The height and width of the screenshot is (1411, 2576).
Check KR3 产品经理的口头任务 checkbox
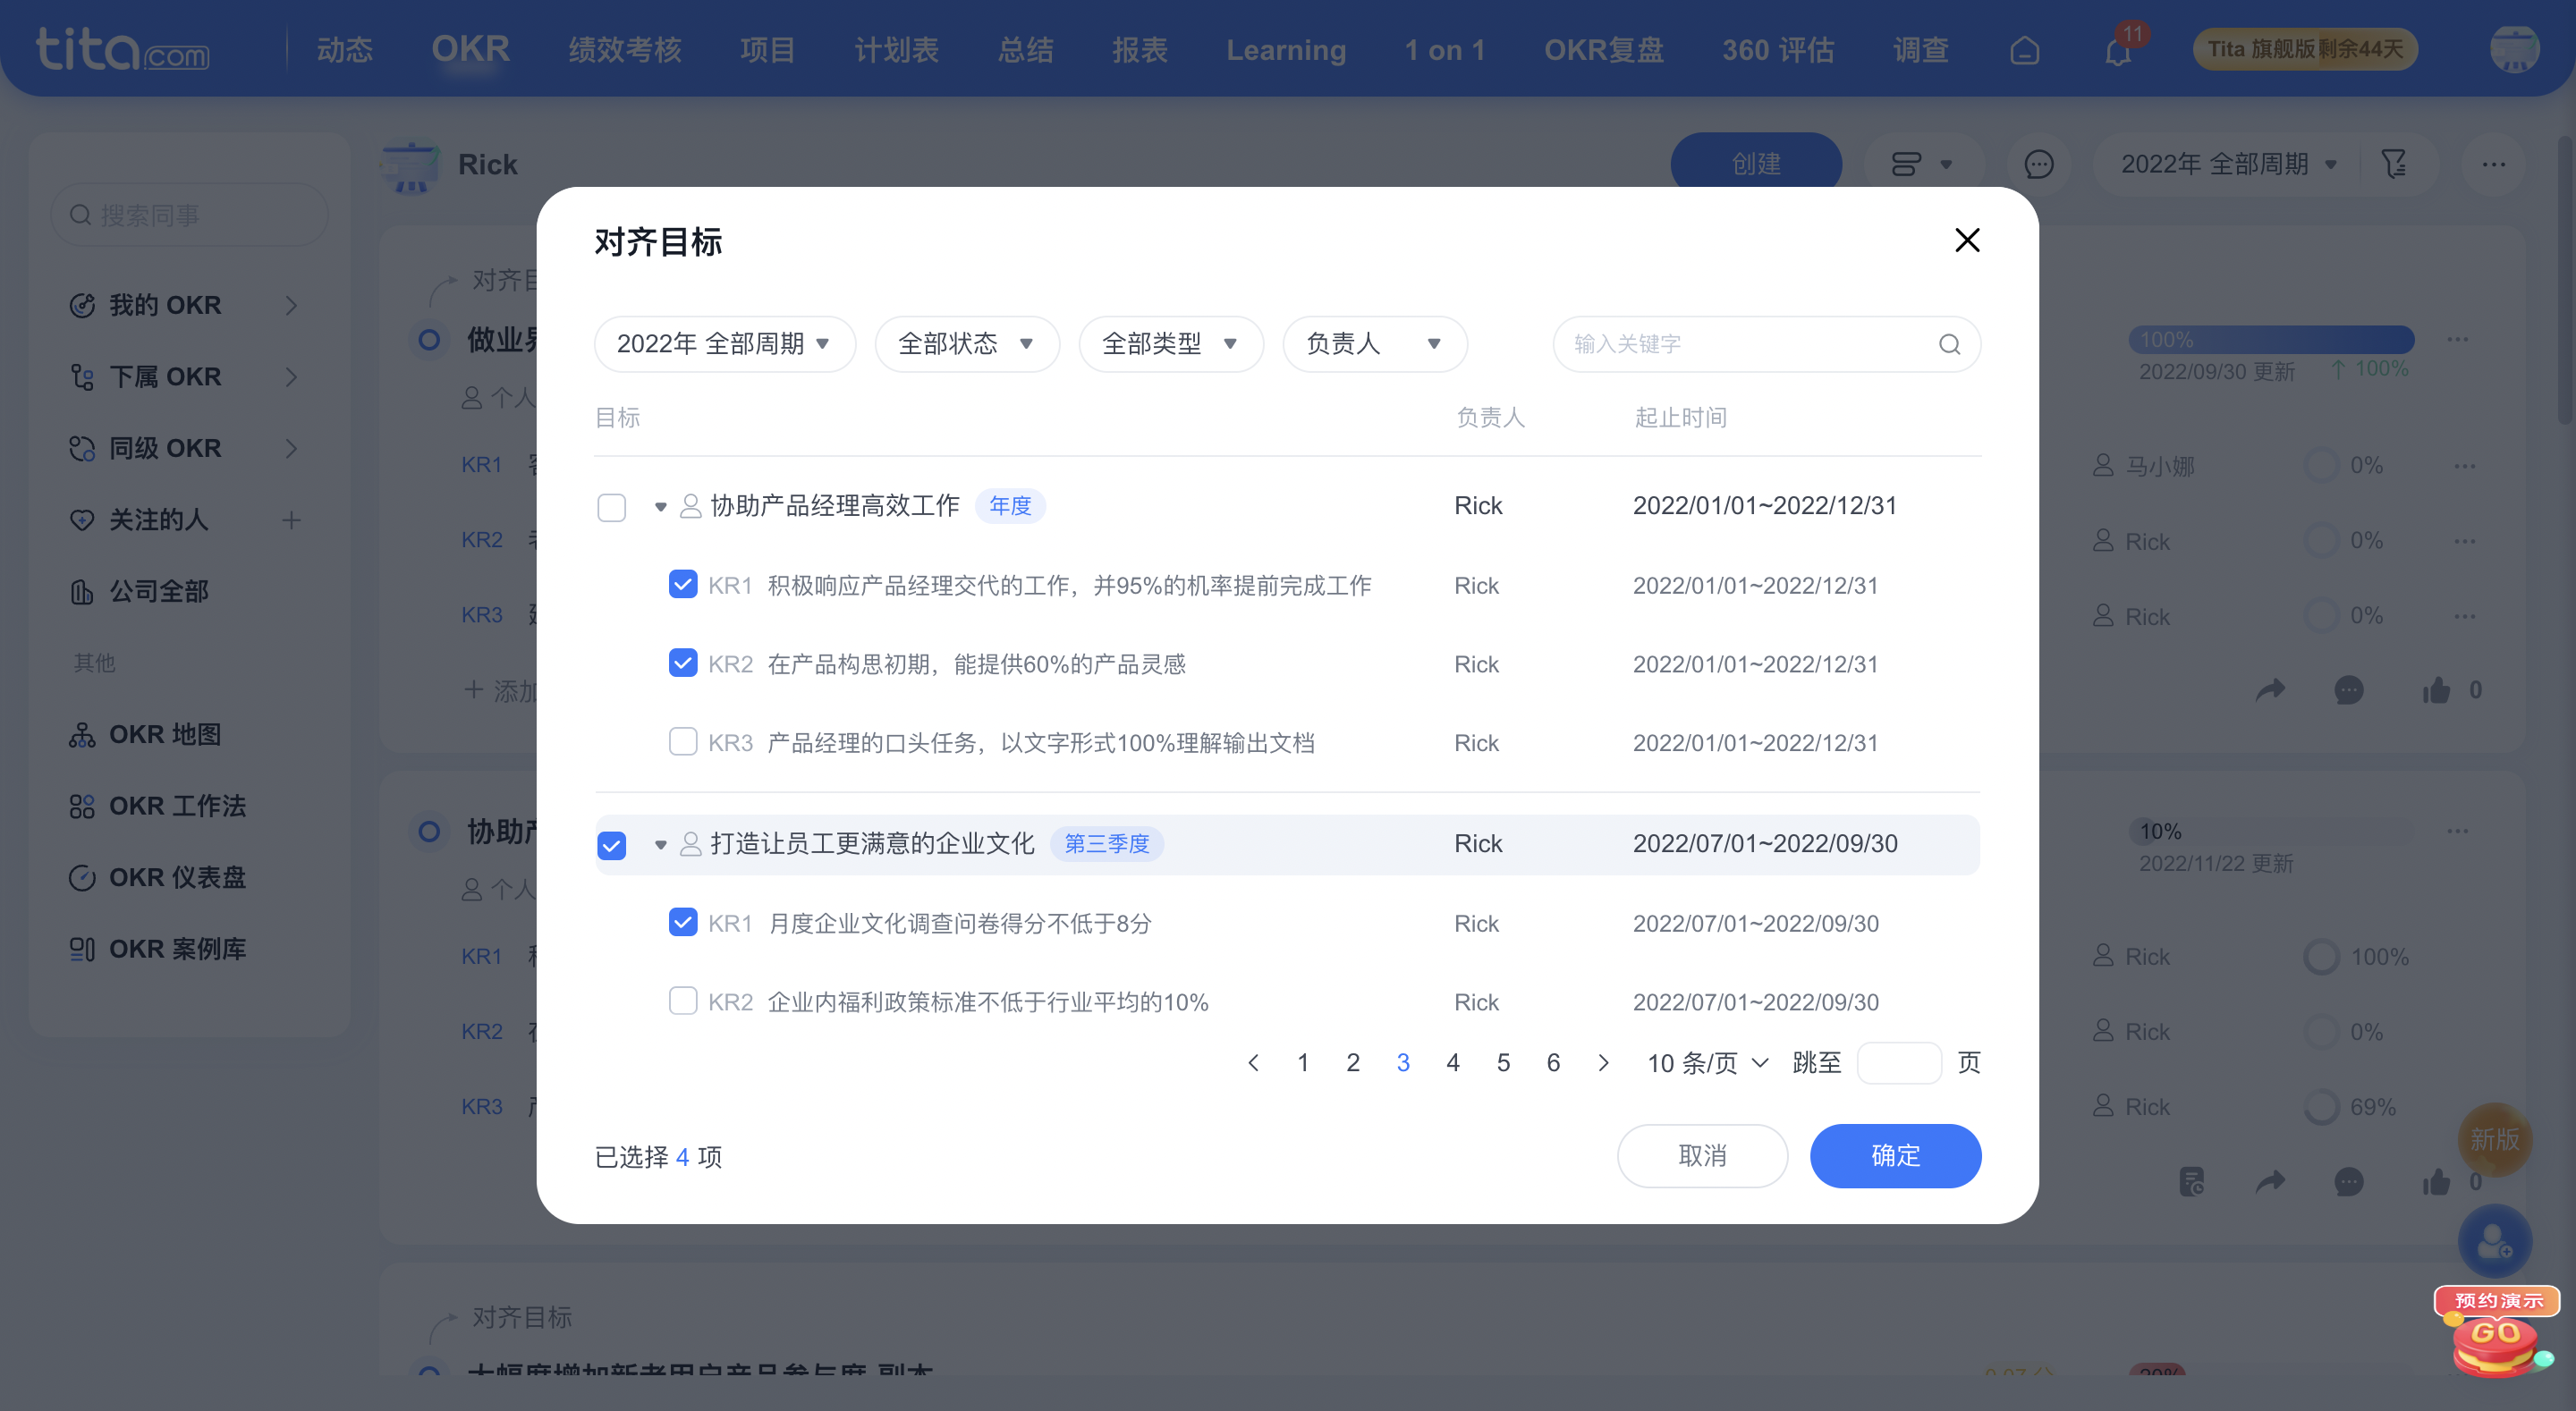coord(682,742)
